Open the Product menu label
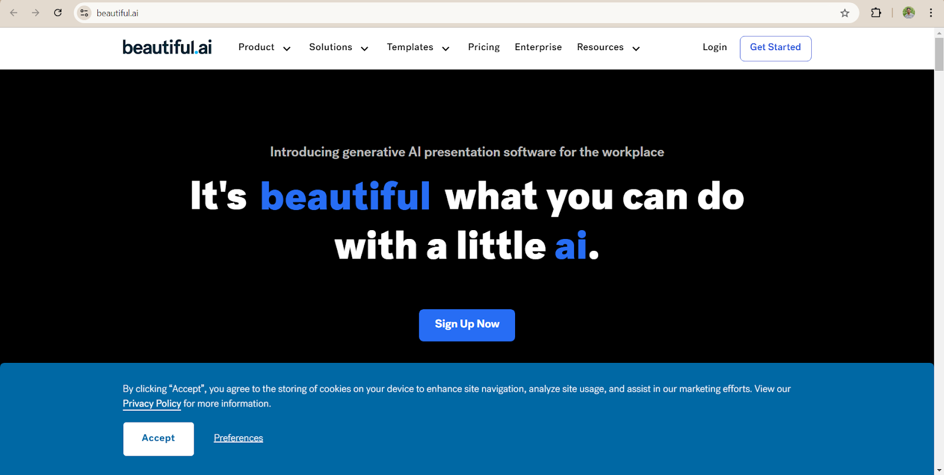944x475 pixels. pos(256,47)
